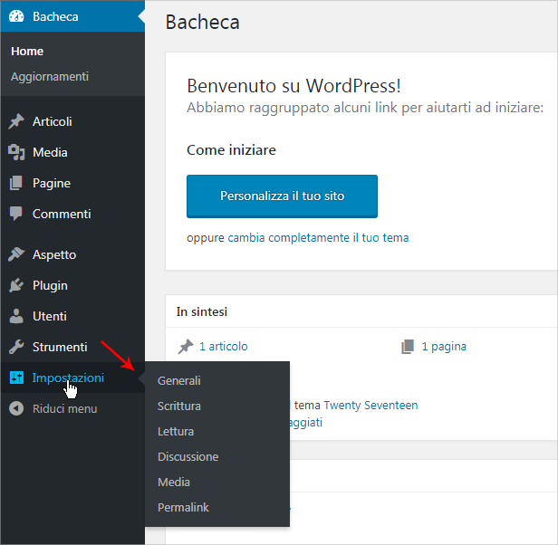558x545 pixels.
Task: Click Personalizza il tuo sito button
Action: click(x=282, y=196)
